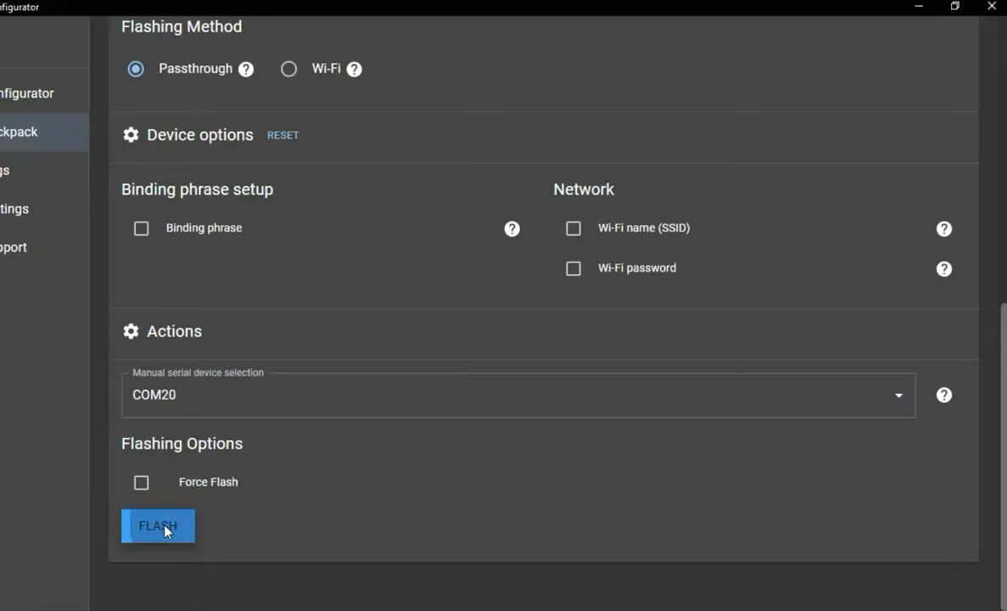
Task: Select the Passthrough flashing method
Action: [x=136, y=69]
